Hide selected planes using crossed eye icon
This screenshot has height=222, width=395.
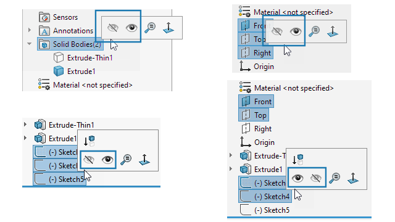point(277,31)
